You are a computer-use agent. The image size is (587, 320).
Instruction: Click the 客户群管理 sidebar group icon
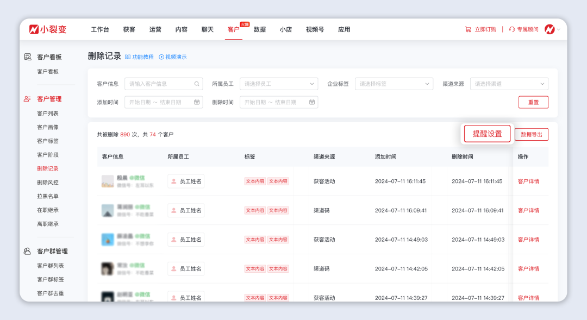click(x=27, y=251)
